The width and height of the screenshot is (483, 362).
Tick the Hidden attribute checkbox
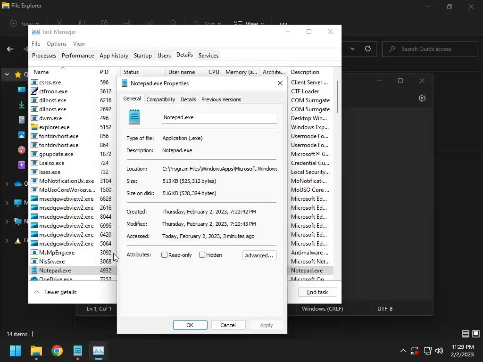[202, 255]
